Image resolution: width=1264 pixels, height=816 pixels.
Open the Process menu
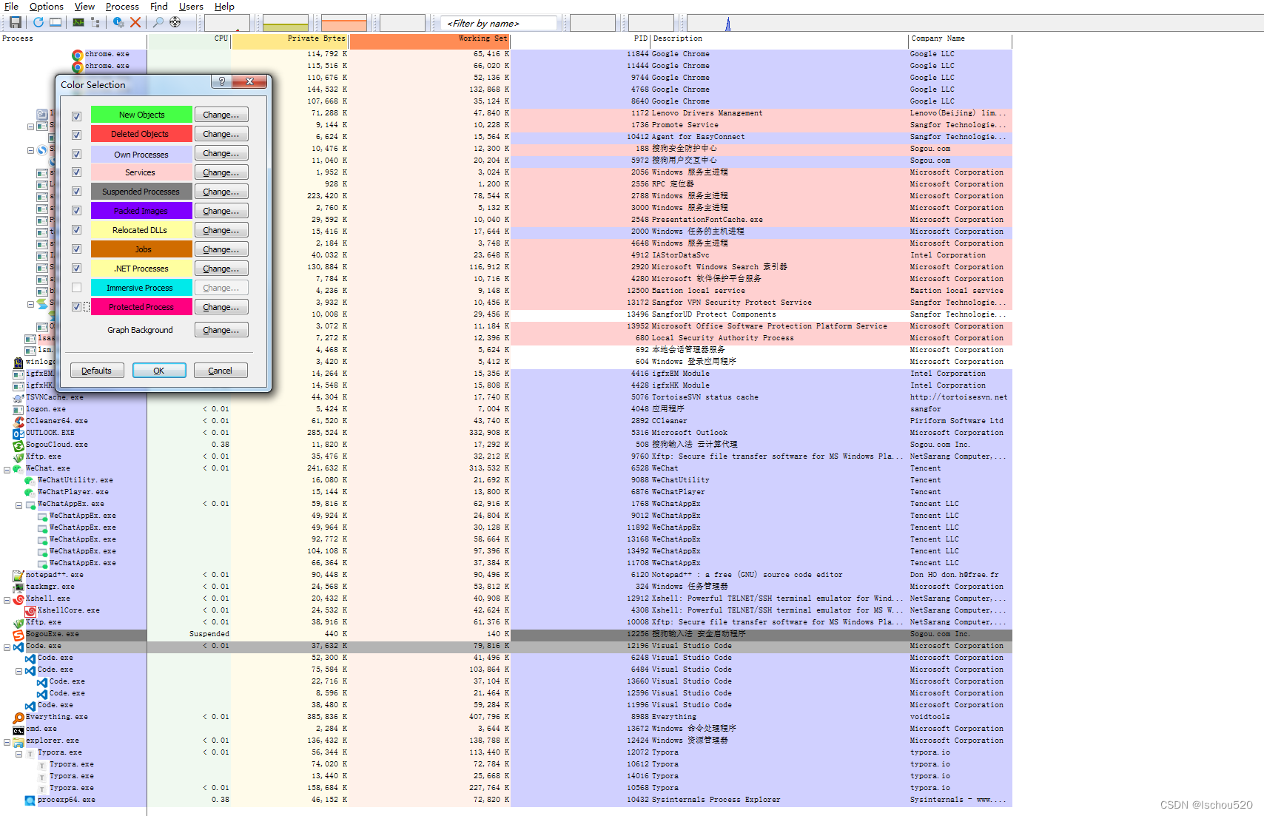click(x=122, y=6)
